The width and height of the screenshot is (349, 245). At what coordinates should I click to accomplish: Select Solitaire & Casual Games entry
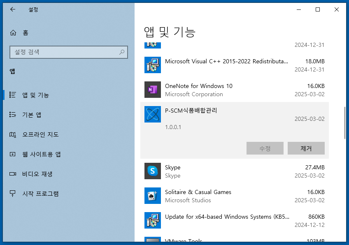pyautogui.click(x=235, y=196)
